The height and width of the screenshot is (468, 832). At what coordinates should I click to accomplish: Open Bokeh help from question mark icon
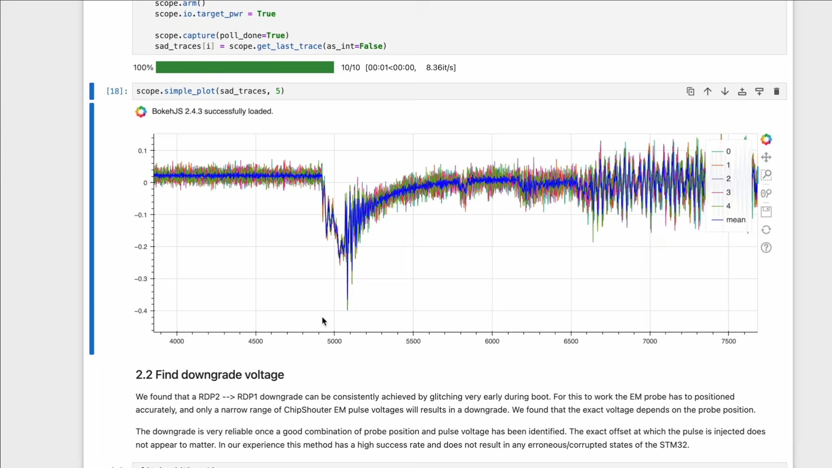766,248
